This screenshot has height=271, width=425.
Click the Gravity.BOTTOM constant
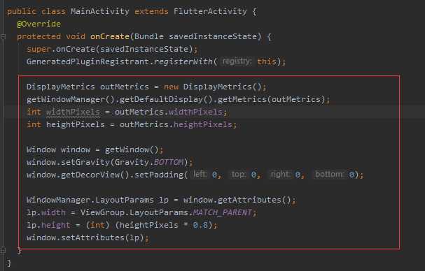click(x=149, y=162)
